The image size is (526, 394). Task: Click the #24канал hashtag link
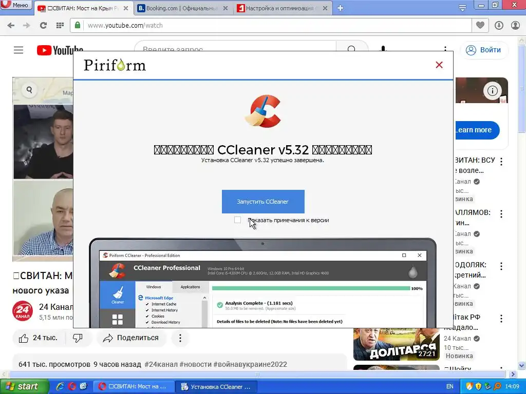pyautogui.click(x=161, y=364)
